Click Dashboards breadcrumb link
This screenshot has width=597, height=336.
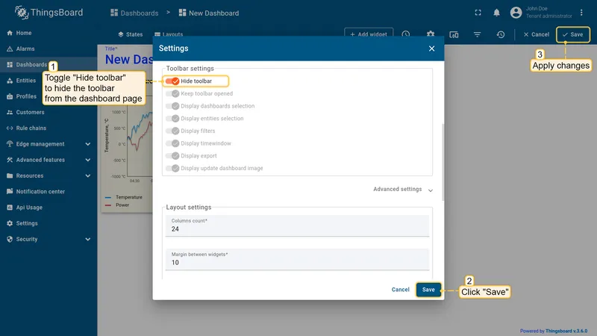tap(134, 13)
